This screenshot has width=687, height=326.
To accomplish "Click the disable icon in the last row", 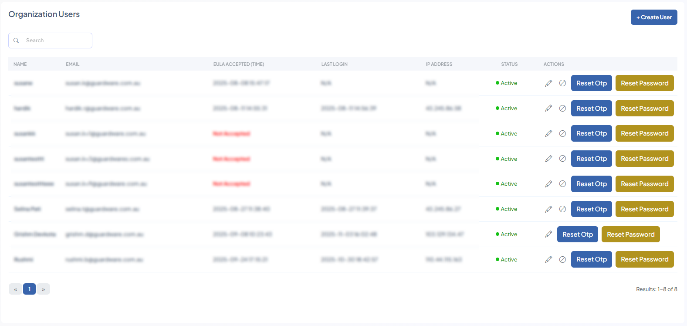I will point(562,260).
